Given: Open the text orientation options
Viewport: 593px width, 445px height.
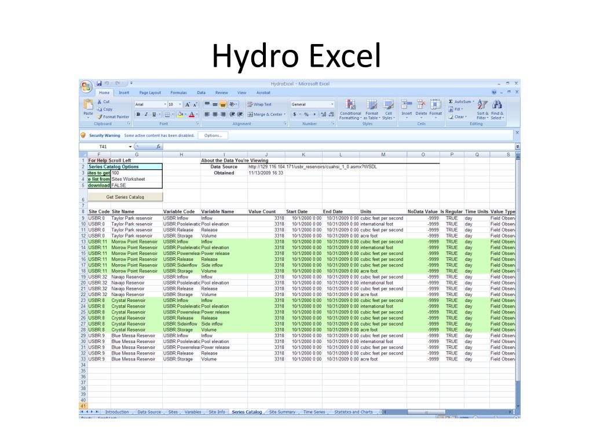Looking at the screenshot, I should click(233, 104).
